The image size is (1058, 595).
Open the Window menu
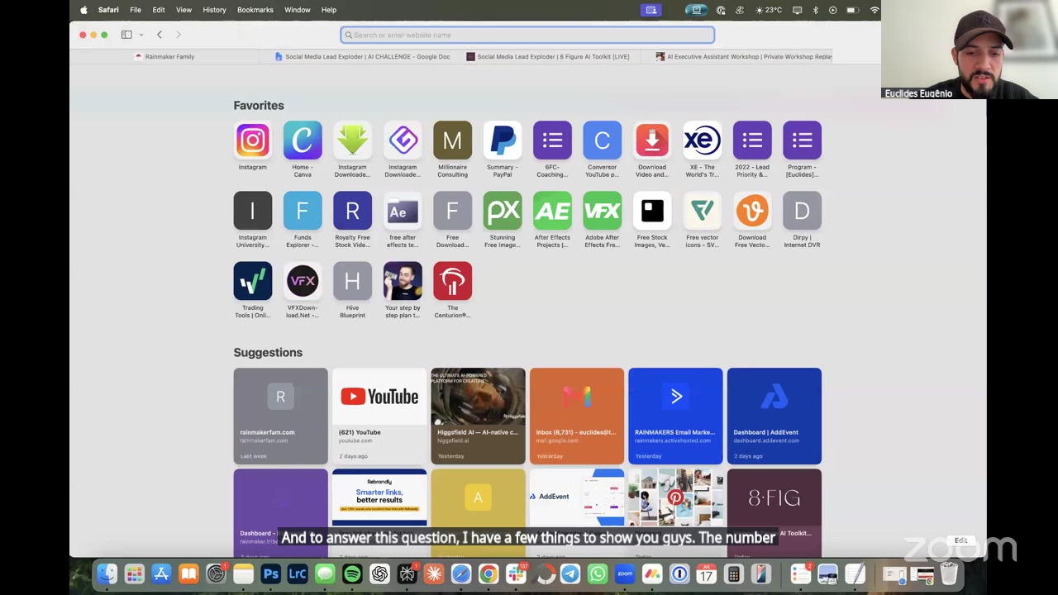(x=298, y=10)
